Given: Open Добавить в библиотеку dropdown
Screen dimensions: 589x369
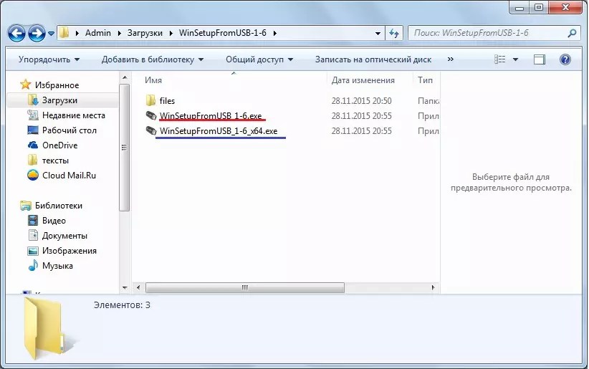Looking at the screenshot, I should tap(152, 59).
